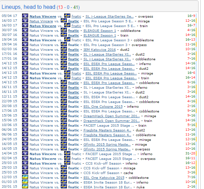This screenshot has width=204, height=189.
Task: Click Swedish flag in 05/04 17 overpass row
Action: tap(67, 16)
